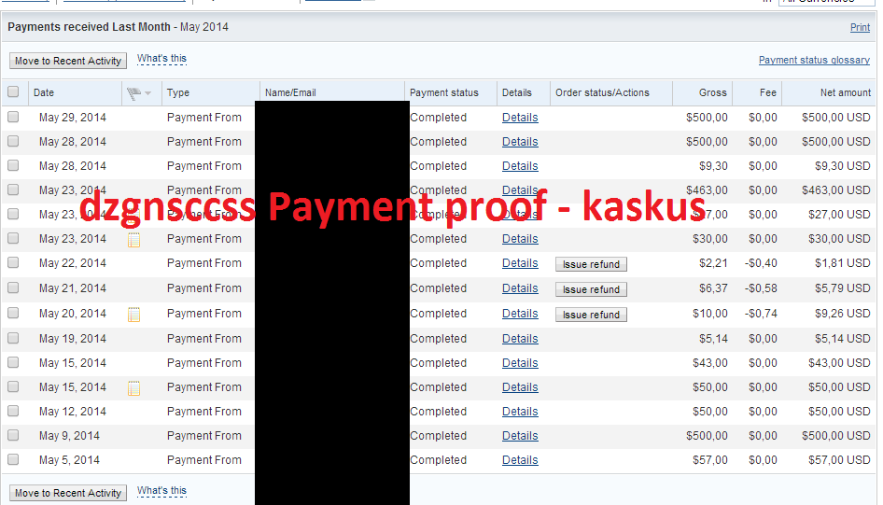Check the May 9, 2014 payment row
This screenshot has width=883, height=505.
point(13,435)
